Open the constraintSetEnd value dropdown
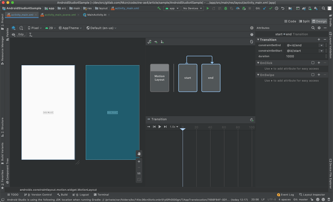333x202 pixels. (321, 45)
